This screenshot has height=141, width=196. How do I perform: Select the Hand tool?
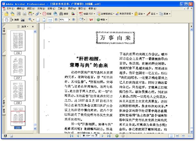click(x=6, y=20)
